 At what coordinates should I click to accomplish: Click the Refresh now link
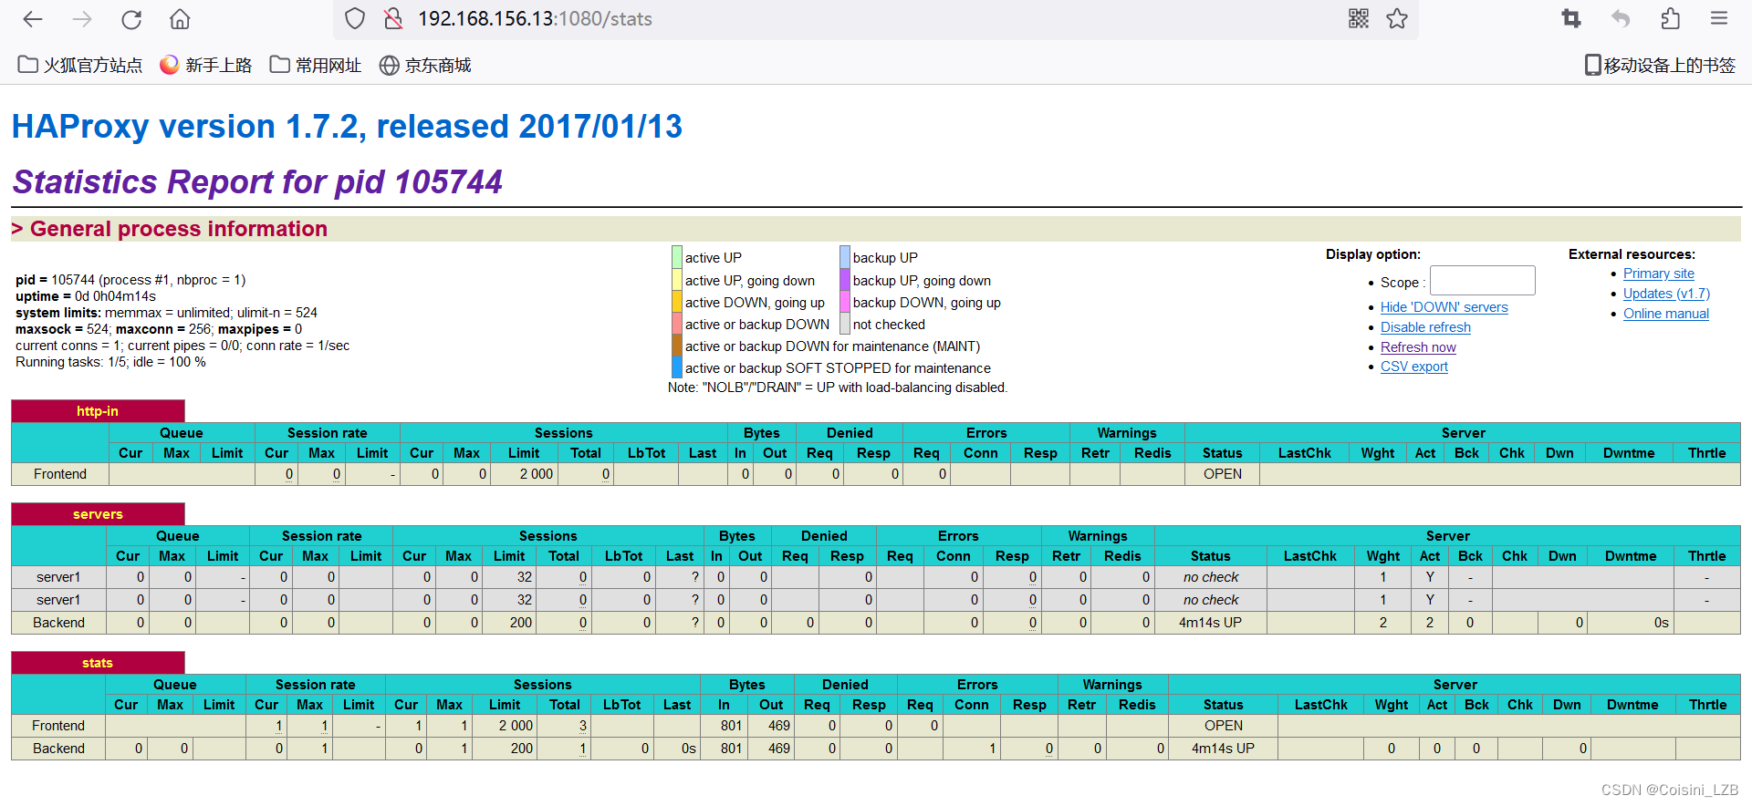[1418, 347]
